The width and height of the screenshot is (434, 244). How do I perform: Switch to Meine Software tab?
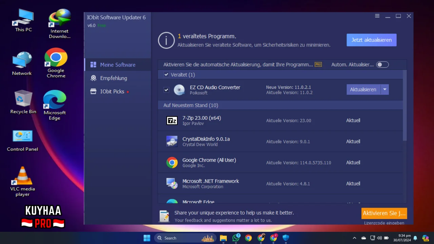coord(118,65)
